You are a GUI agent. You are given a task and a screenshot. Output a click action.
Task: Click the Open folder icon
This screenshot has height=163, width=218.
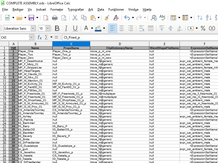click(x=19, y=18)
